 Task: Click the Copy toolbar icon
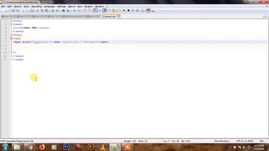point(42,11)
